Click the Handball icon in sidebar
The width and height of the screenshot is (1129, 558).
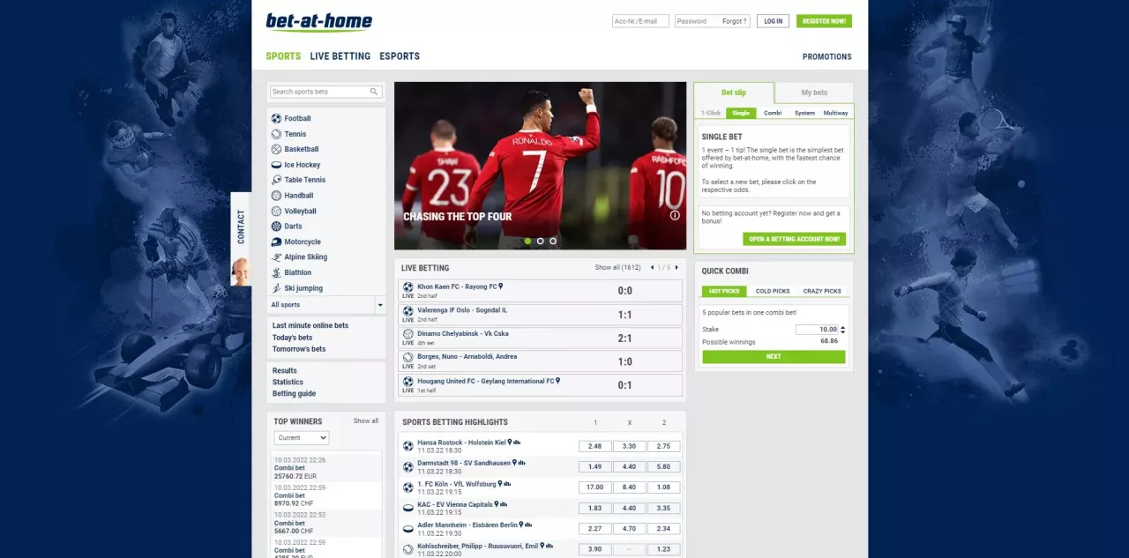pos(276,196)
